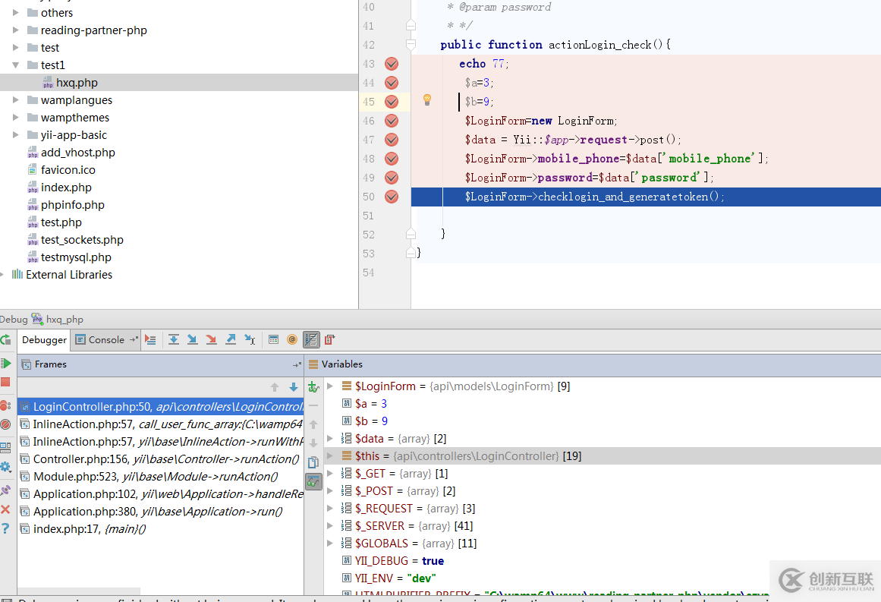Select phpinfo.php file

click(x=73, y=205)
